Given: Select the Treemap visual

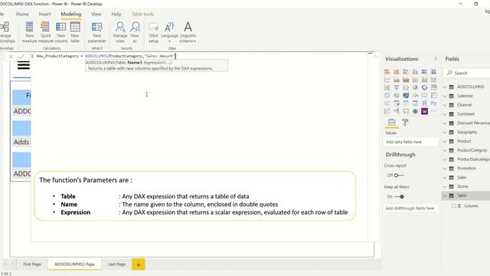Looking at the screenshot, I should 434,87.
